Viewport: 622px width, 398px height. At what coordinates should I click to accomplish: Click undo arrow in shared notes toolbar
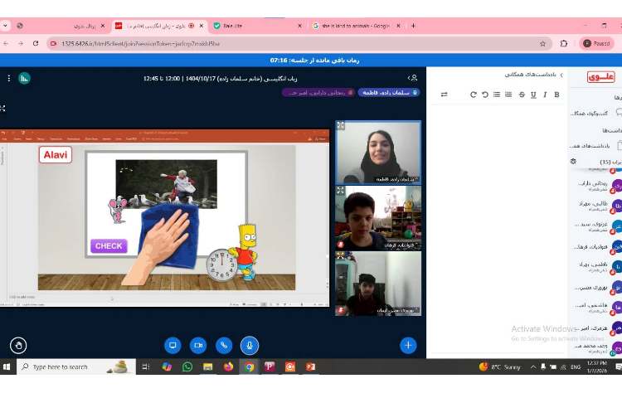[484, 95]
